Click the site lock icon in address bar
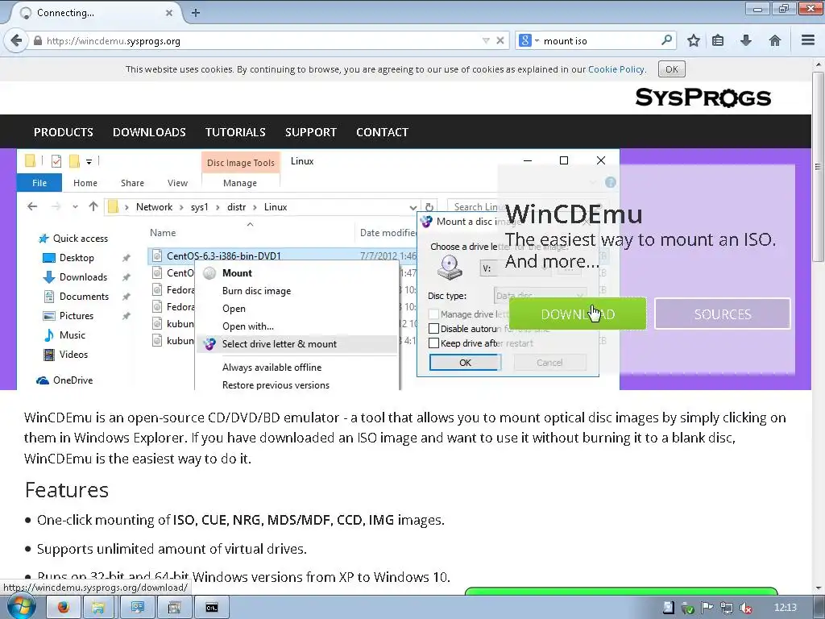The width and height of the screenshot is (825, 619). click(37, 40)
